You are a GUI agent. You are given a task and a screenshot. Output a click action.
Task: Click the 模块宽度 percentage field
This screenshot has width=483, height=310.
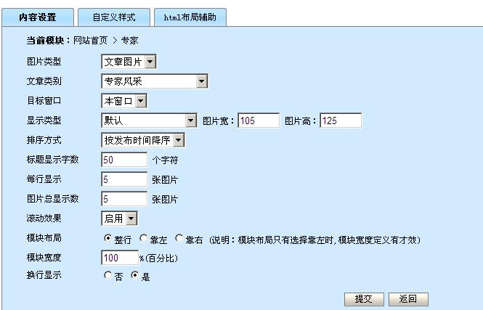pyautogui.click(x=120, y=258)
